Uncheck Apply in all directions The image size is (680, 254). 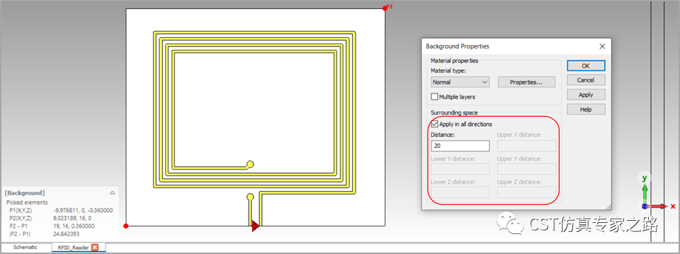tap(435, 125)
